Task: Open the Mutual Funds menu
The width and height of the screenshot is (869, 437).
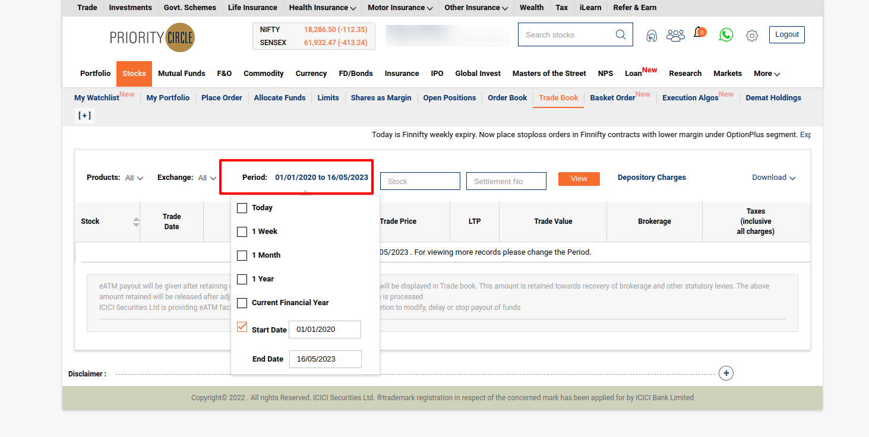Action: point(181,74)
